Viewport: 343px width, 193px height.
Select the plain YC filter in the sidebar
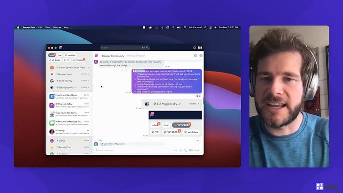point(66,60)
